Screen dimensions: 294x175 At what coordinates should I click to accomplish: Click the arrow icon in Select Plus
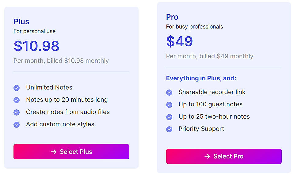[54, 152]
